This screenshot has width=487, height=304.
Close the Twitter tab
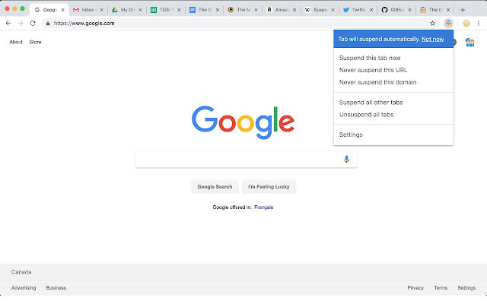click(x=371, y=10)
